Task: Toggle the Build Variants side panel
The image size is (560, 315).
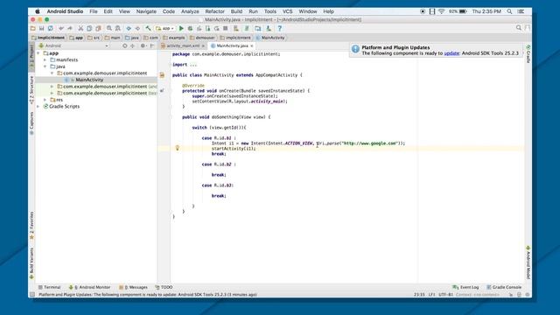Action: tap(31, 263)
